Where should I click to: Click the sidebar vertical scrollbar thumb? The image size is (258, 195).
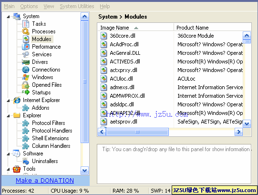click(x=84, y=82)
